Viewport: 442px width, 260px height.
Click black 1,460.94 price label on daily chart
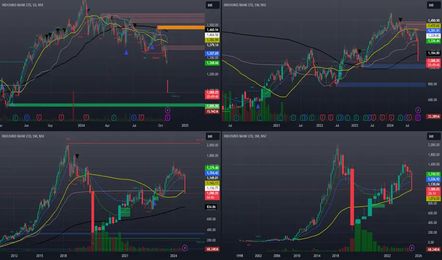pos(212,30)
